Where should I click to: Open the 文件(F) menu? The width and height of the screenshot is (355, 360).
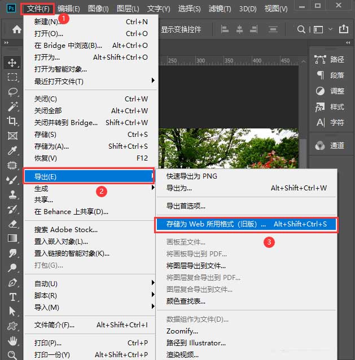tap(38, 8)
